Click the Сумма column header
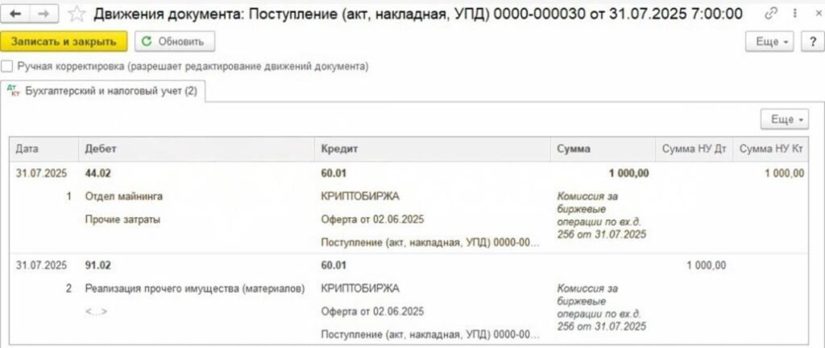 [x=574, y=149]
